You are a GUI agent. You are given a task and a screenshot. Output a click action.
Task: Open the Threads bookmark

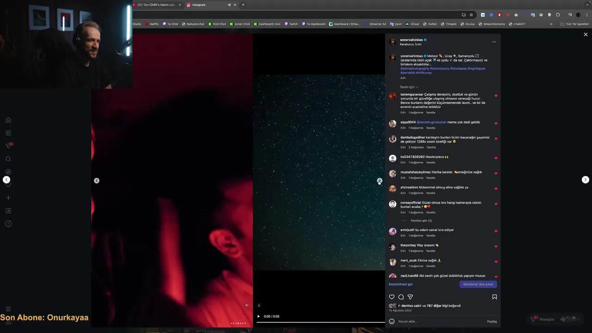click(x=449, y=24)
